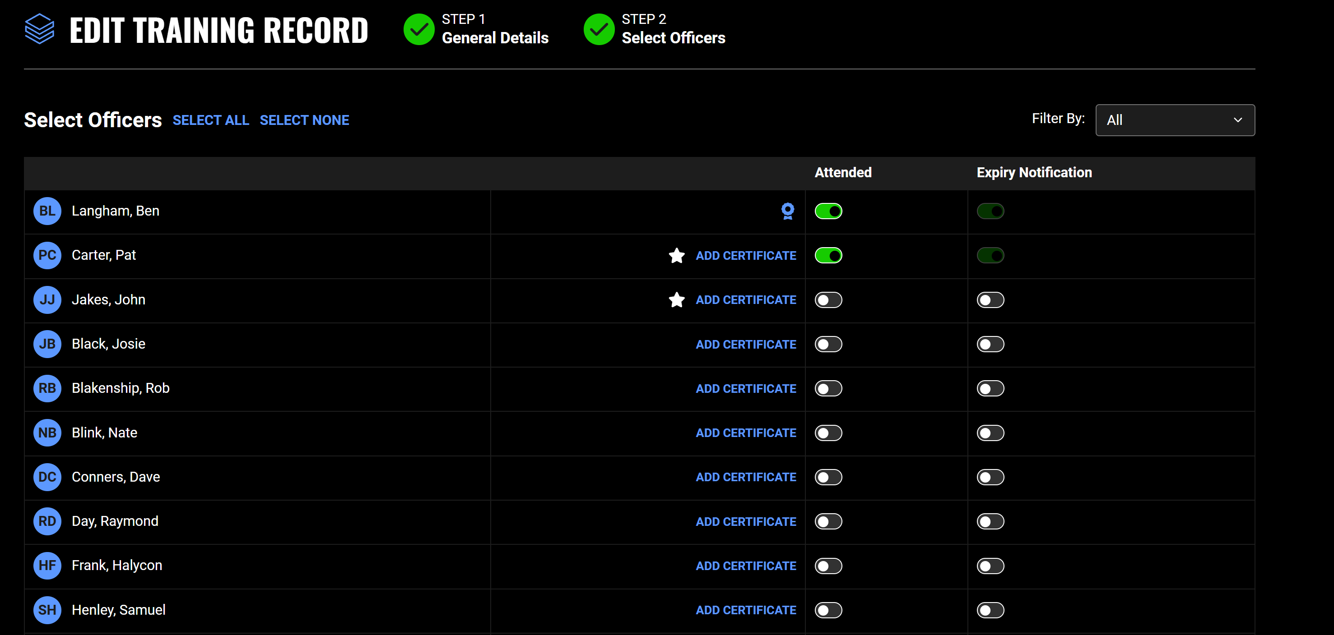Click the star icon beside John Jakes

[676, 299]
